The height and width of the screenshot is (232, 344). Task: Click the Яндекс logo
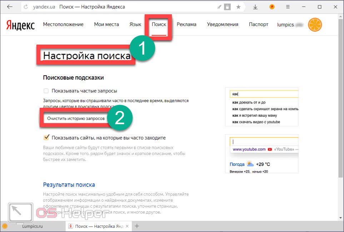tap(20, 25)
